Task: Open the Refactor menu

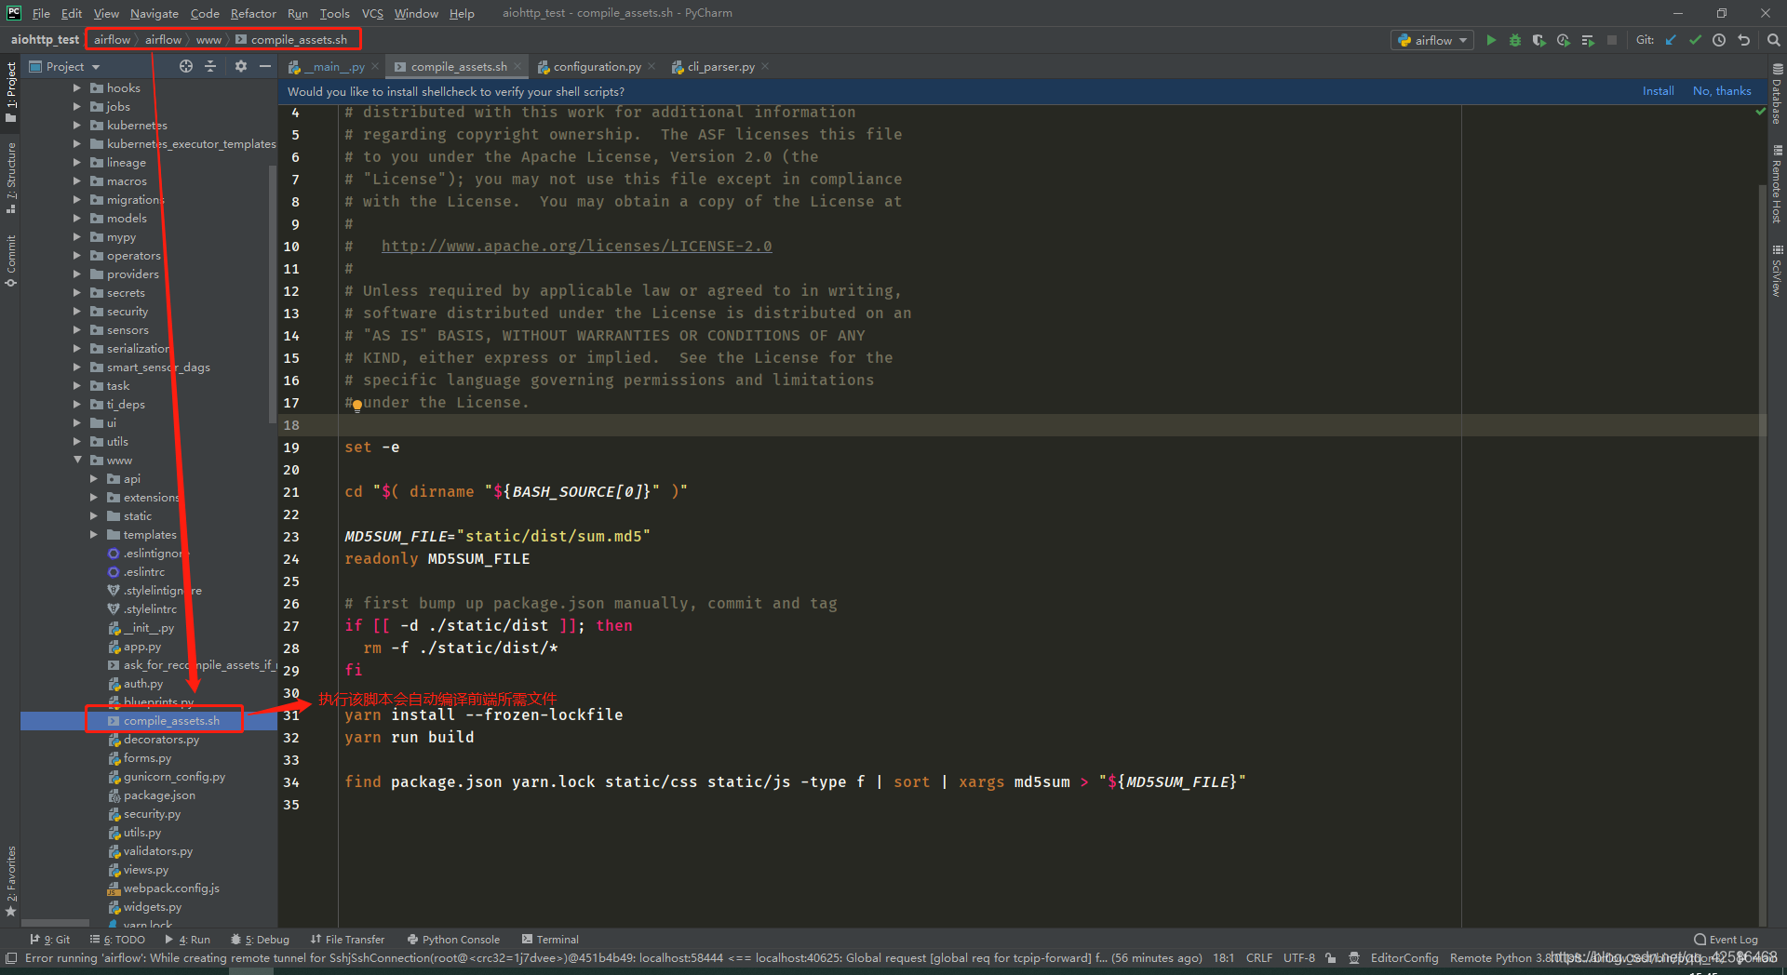Action: [253, 13]
